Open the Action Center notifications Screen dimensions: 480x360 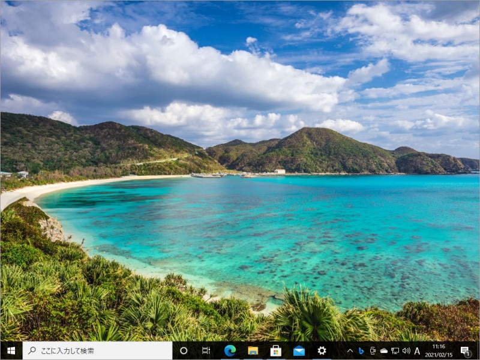[x=465, y=350]
